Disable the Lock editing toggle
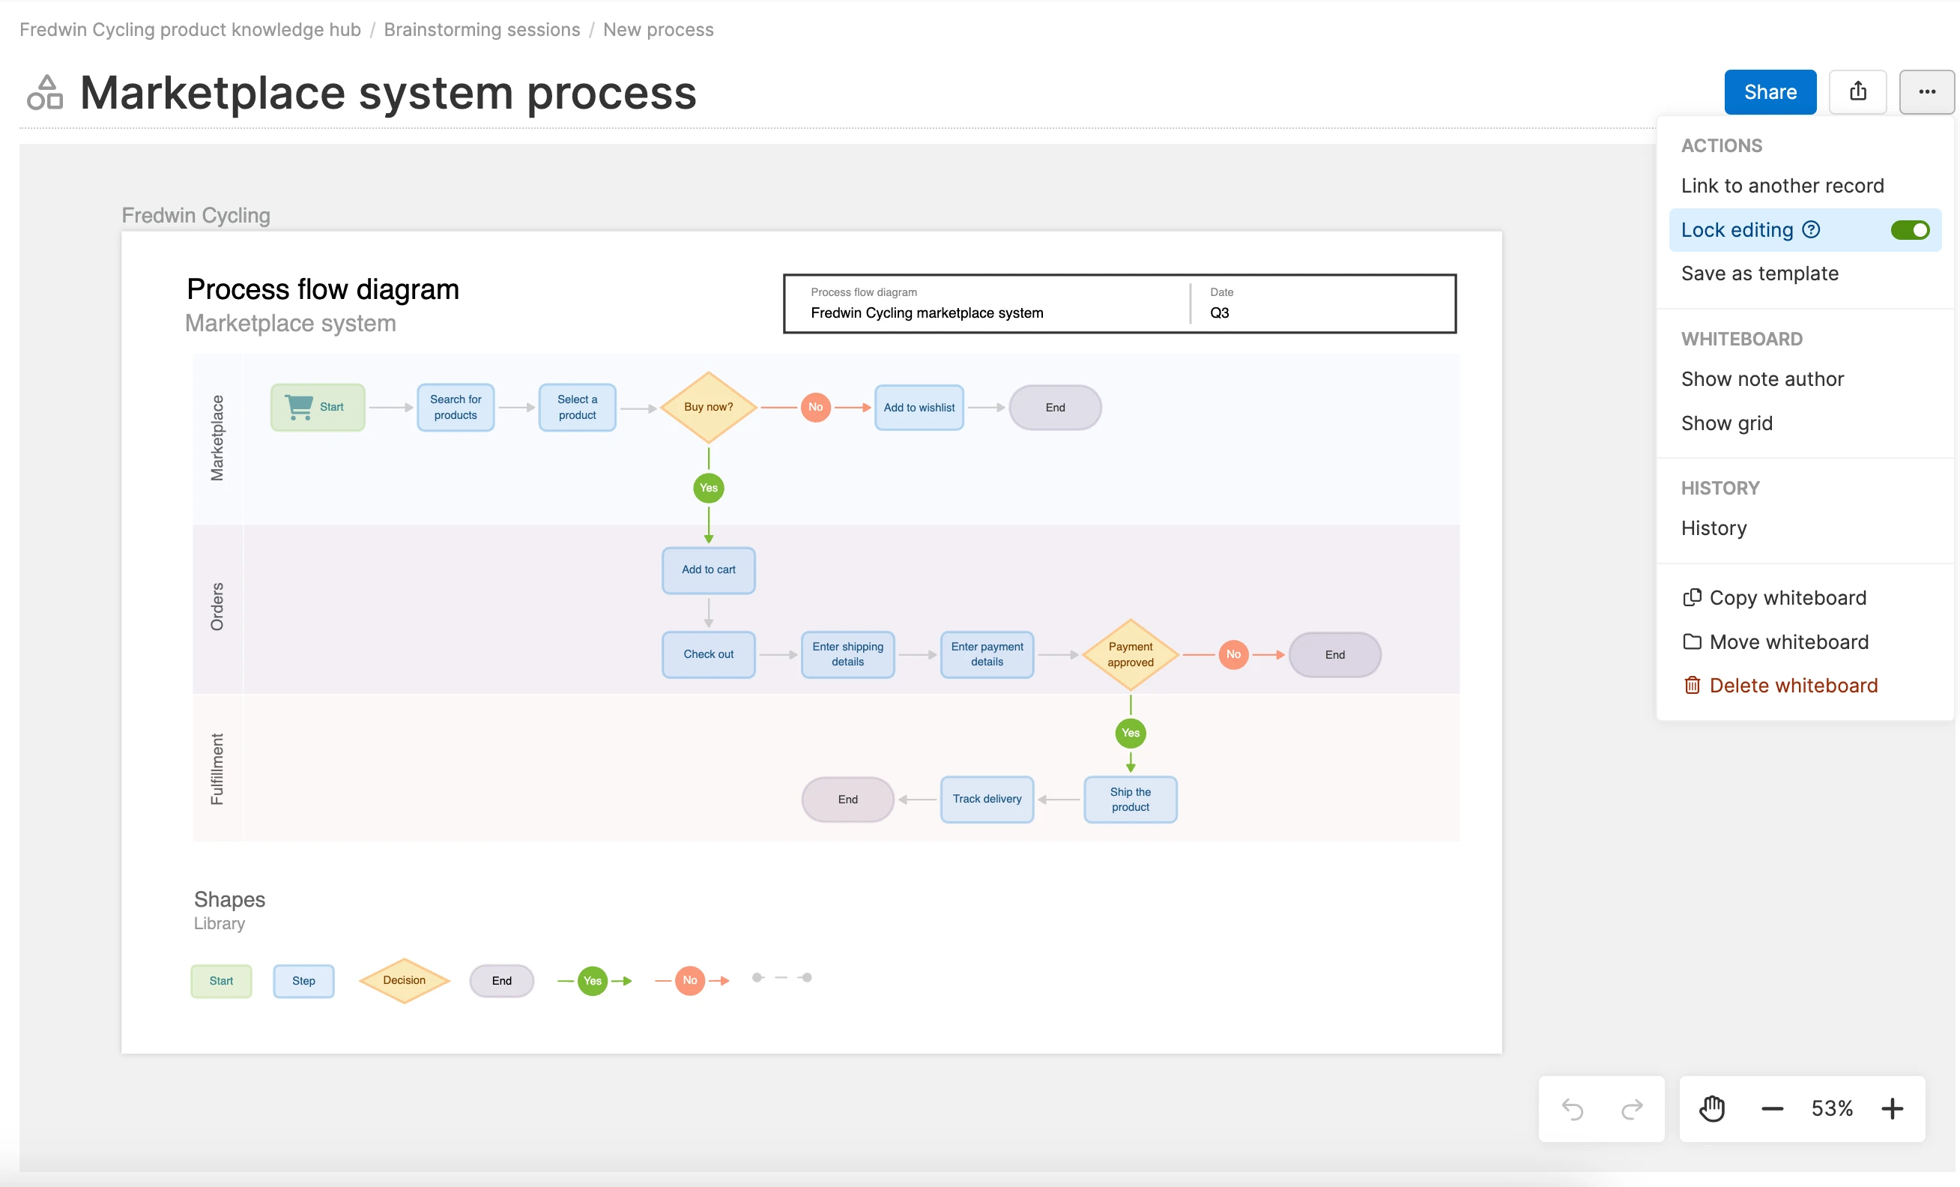Viewport: 1960px width, 1187px height. [1910, 229]
